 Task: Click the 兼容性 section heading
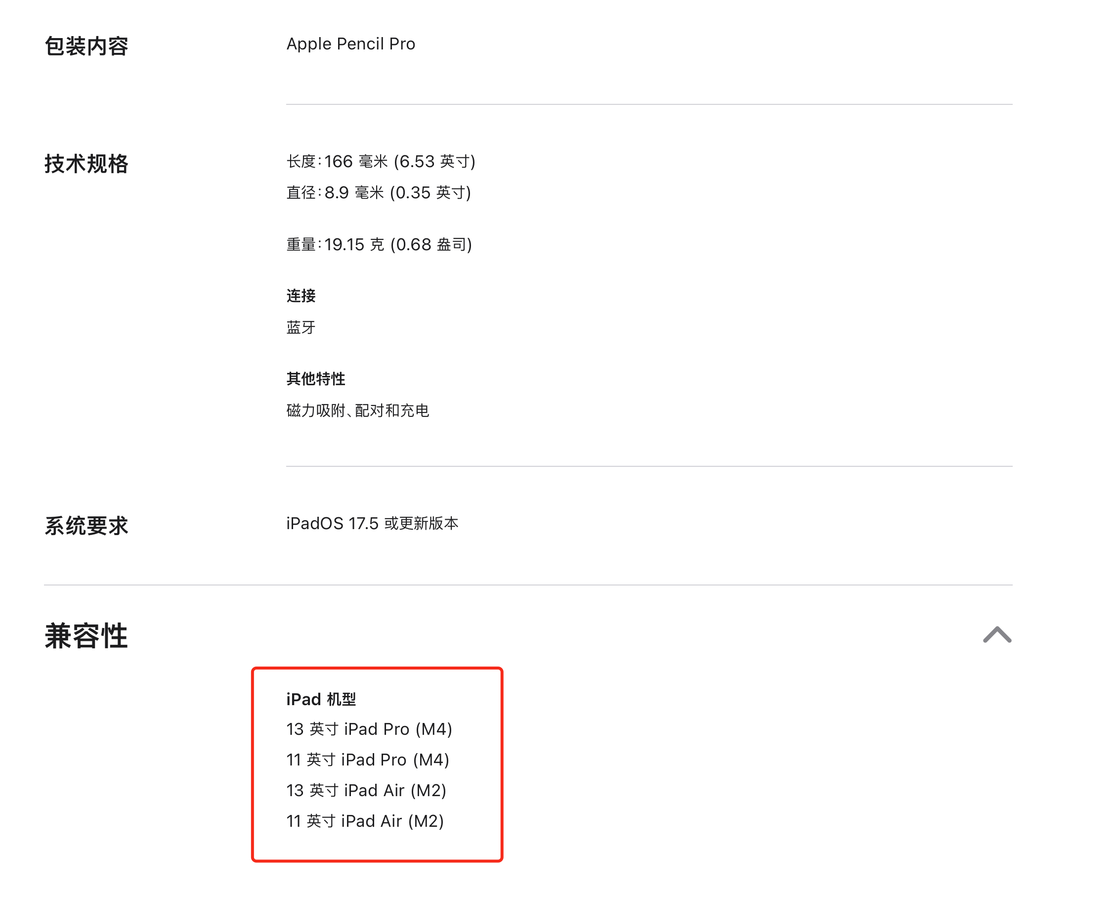tap(86, 636)
